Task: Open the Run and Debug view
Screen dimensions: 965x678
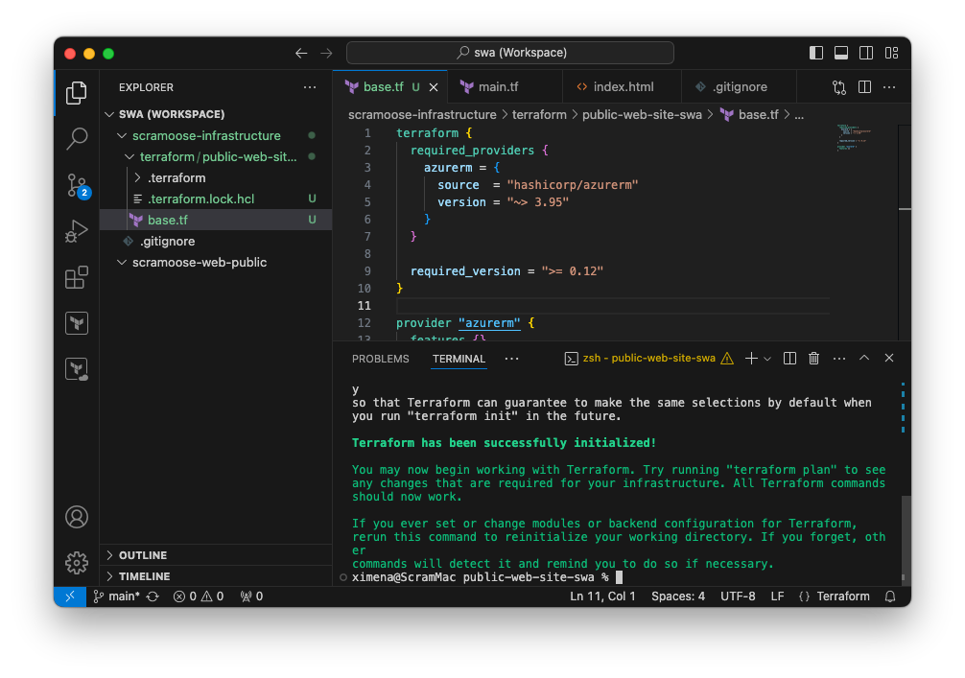Action: pyautogui.click(x=77, y=231)
